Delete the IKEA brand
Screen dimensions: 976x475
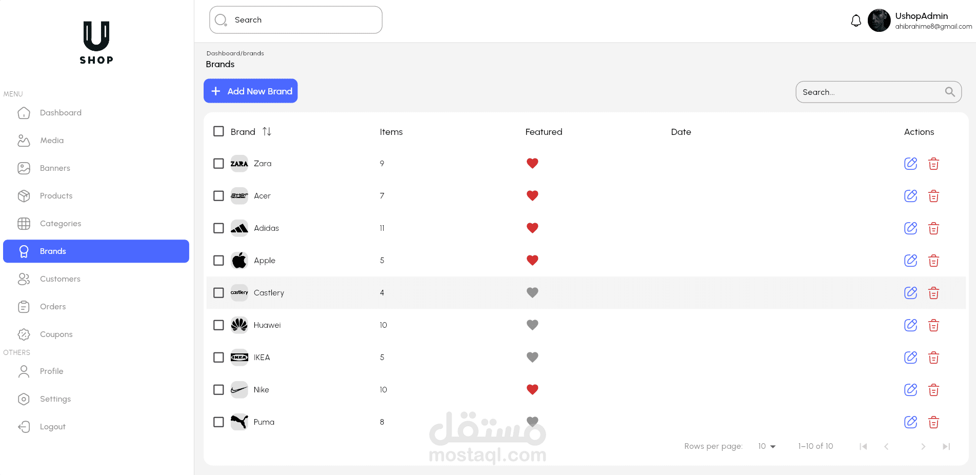point(933,358)
